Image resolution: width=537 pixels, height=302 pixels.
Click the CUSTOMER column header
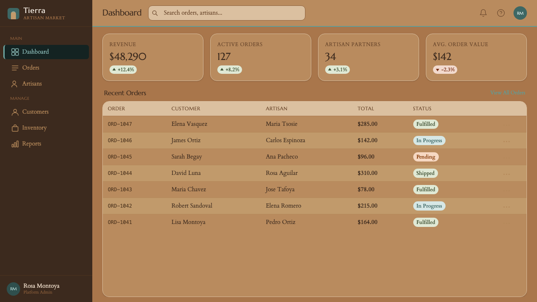coord(186,109)
